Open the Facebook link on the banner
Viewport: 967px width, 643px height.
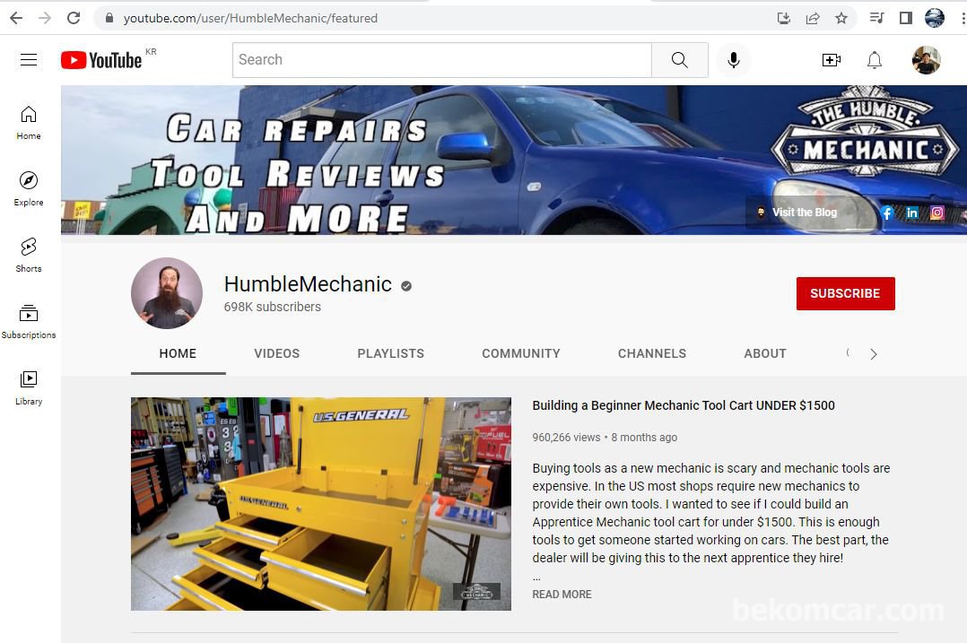[x=886, y=213]
